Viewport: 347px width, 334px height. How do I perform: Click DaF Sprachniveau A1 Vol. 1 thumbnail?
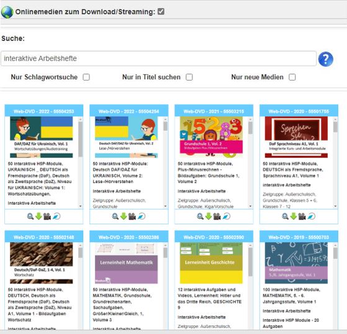296,137
